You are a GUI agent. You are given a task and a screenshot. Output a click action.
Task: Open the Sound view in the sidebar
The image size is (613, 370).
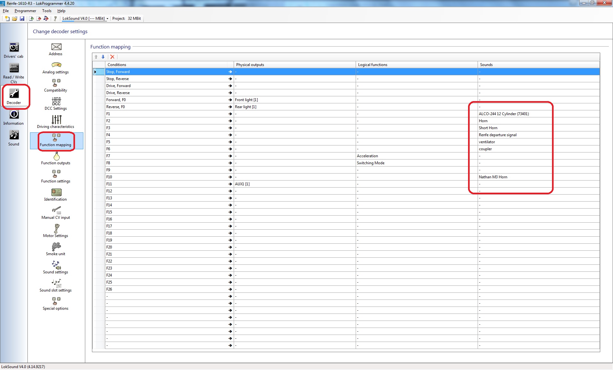14,138
